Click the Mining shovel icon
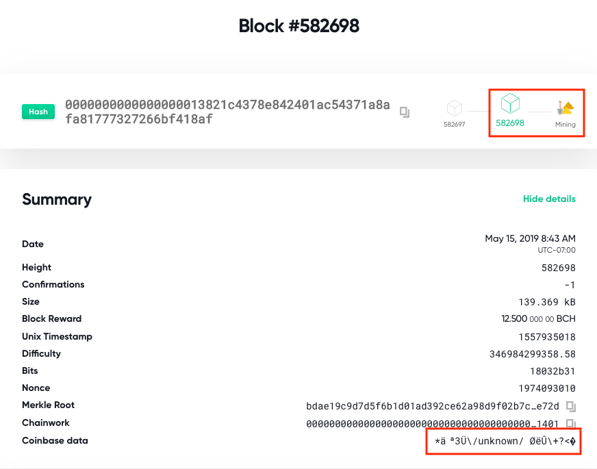The height and width of the screenshot is (469, 597). click(x=566, y=107)
